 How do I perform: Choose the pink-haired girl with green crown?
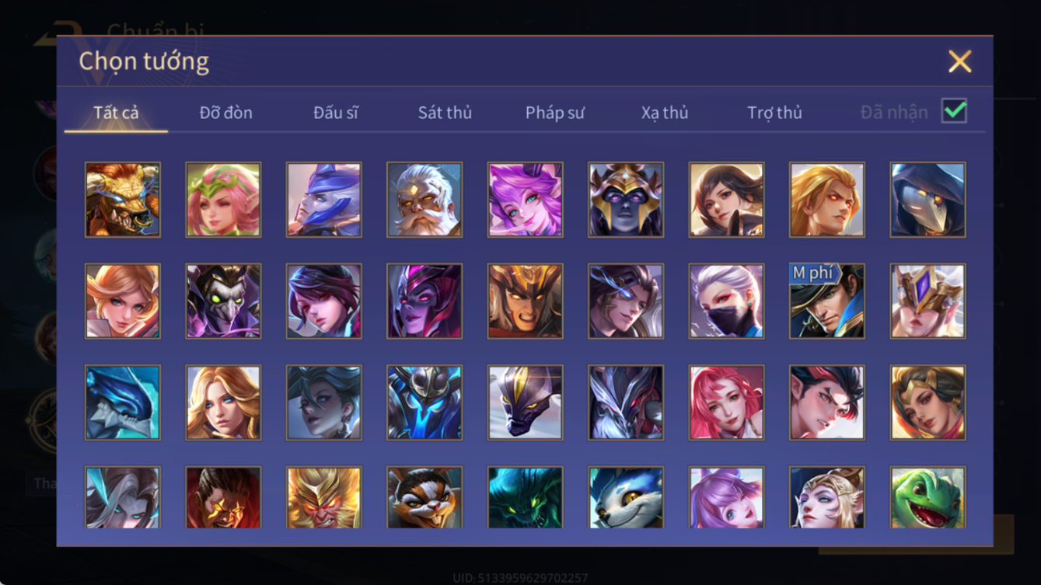[x=223, y=200]
